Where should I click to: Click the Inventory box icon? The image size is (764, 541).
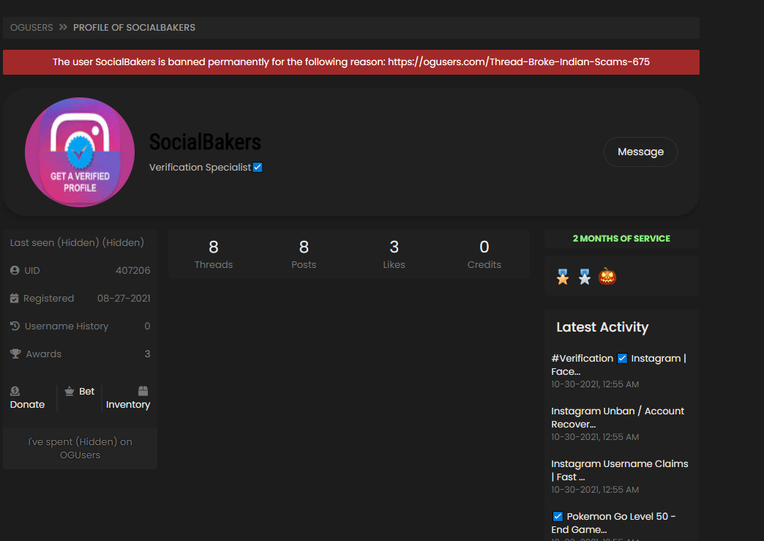pyautogui.click(x=143, y=391)
